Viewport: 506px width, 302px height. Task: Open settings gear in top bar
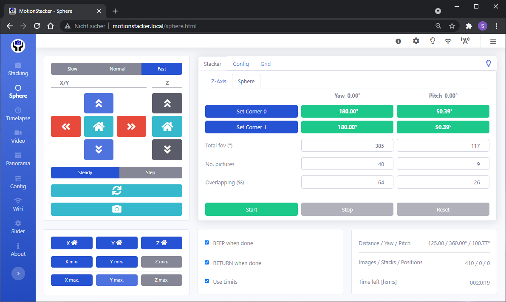(x=416, y=41)
